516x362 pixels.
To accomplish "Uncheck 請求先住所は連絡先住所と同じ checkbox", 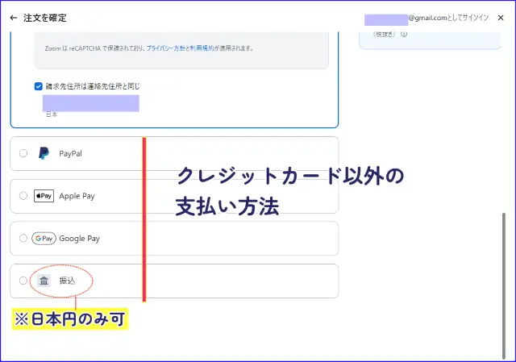I will click(x=39, y=86).
